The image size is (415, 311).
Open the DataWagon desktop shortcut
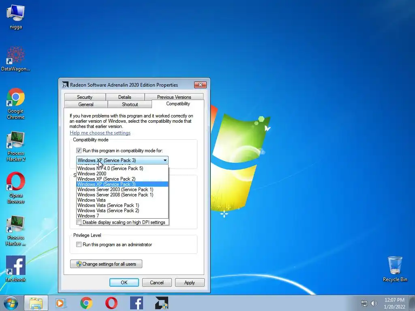coord(15,59)
